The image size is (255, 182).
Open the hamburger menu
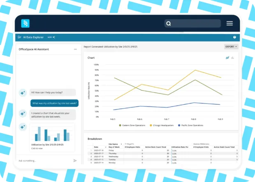pyautogui.click(x=229, y=23)
